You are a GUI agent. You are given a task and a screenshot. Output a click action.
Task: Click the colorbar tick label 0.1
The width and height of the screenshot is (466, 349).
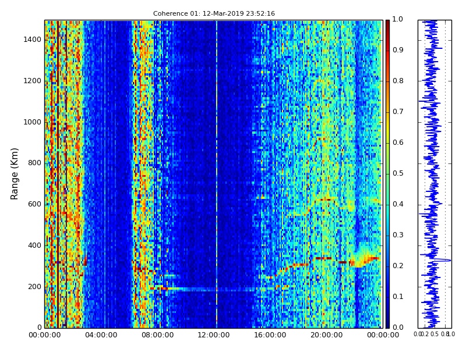[398, 297]
